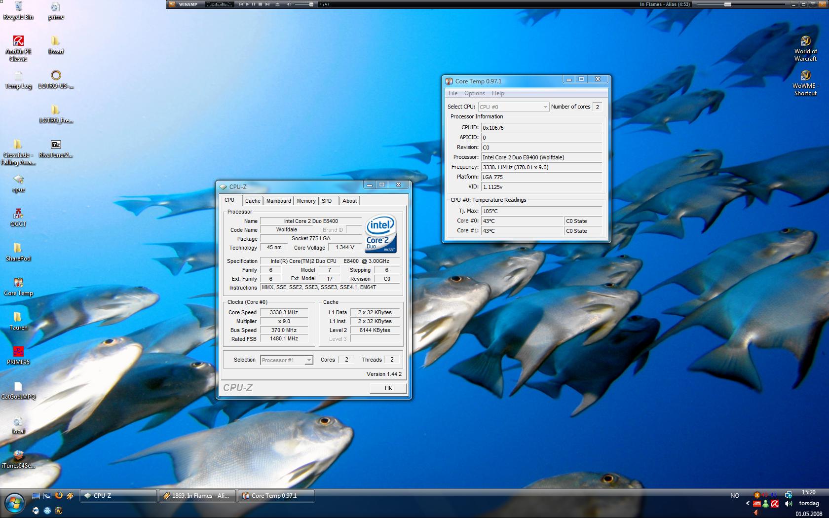The width and height of the screenshot is (829, 518).
Task: Click the NO language indicator on taskbar
Action: [735, 495]
